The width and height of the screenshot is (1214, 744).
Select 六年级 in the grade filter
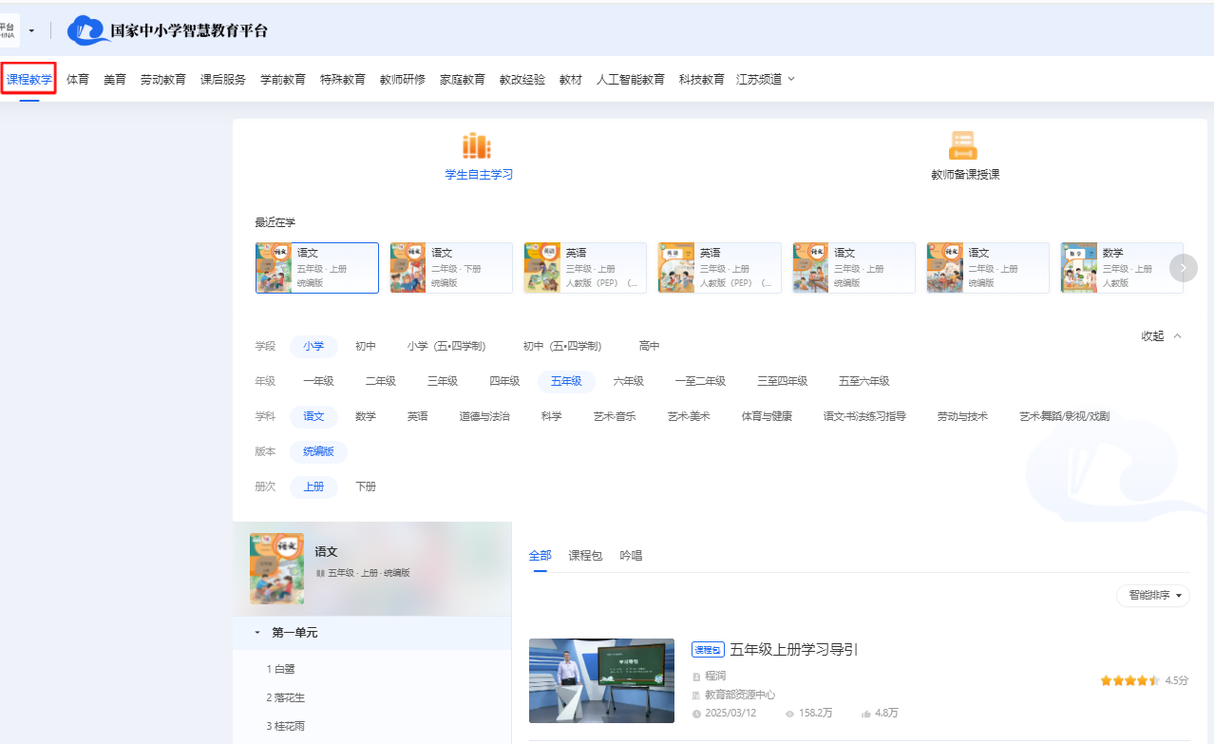click(629, 381)
